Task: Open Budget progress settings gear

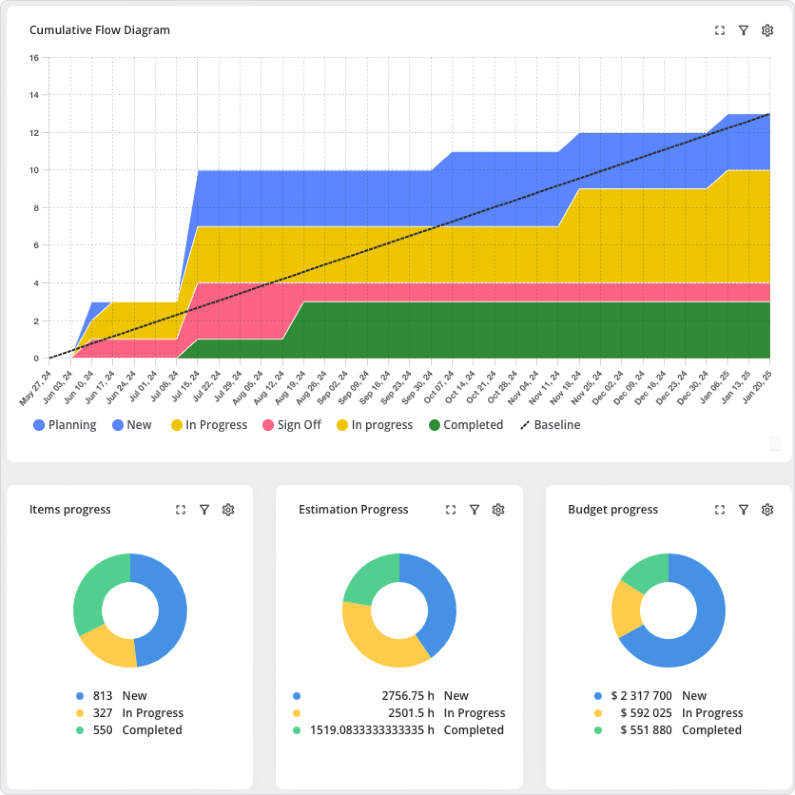Action: [x=767, y=509]
